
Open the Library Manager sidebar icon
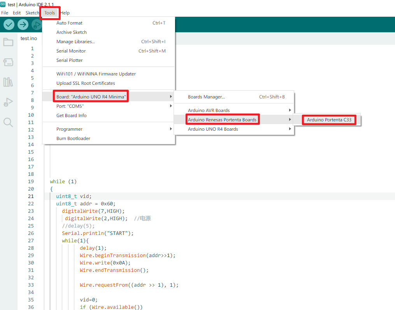8,82
